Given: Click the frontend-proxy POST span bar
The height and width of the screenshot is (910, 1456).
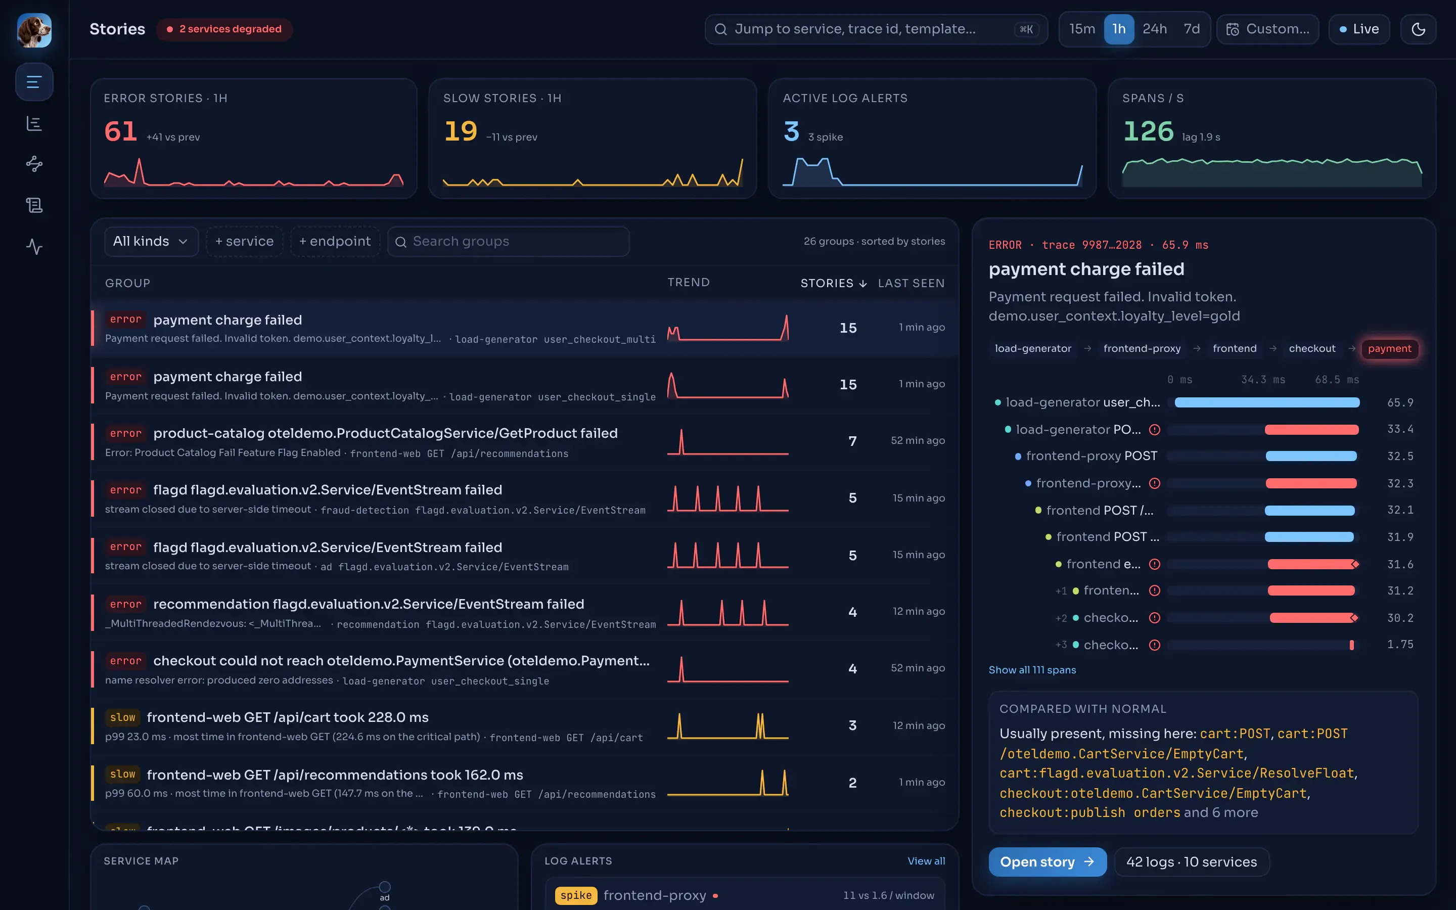Looking at the screenshot, I should click(x=1311, y=456).
